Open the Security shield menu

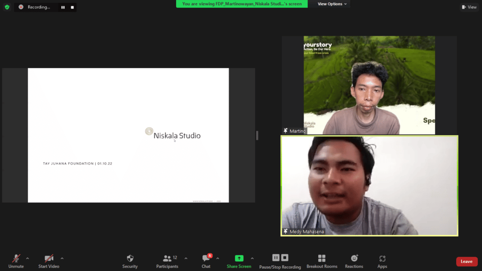tap(130, 261)
